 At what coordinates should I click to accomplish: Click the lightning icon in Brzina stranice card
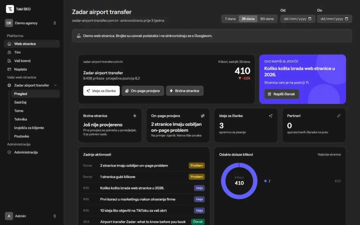[x=135, y=116]
